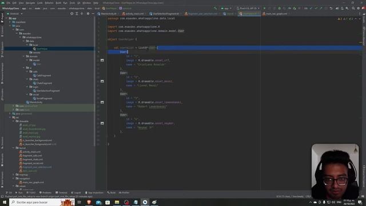The width and height of the screenshot is (366, 206).
Task: Click the Collapse All project tree icon
Action: pyautogui.click(x=82, y=14)
